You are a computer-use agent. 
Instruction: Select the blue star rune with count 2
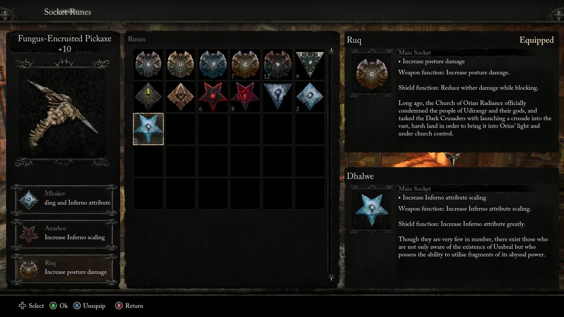148,129
